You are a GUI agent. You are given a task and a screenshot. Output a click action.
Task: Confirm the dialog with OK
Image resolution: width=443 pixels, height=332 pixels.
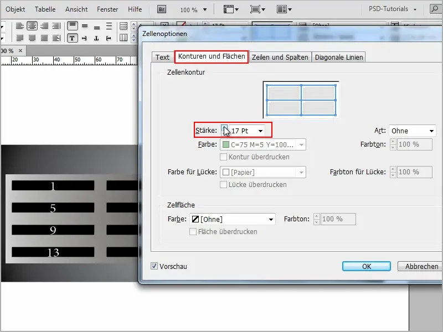click(366, 266)
